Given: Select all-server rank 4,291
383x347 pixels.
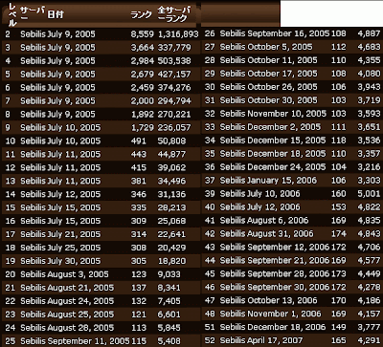Looking at the screenshot, I should tap(369, 340).
